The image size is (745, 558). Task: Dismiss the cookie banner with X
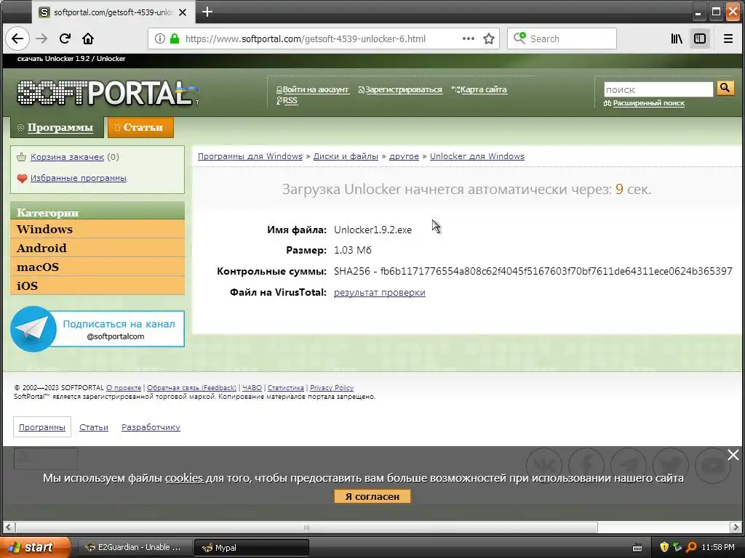733,455
